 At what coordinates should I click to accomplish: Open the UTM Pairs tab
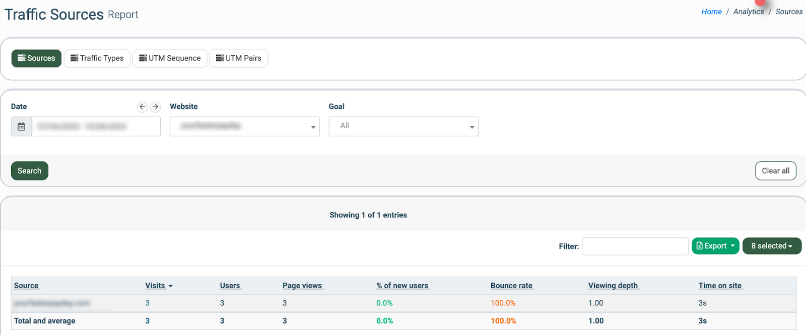tap(239, 58)
